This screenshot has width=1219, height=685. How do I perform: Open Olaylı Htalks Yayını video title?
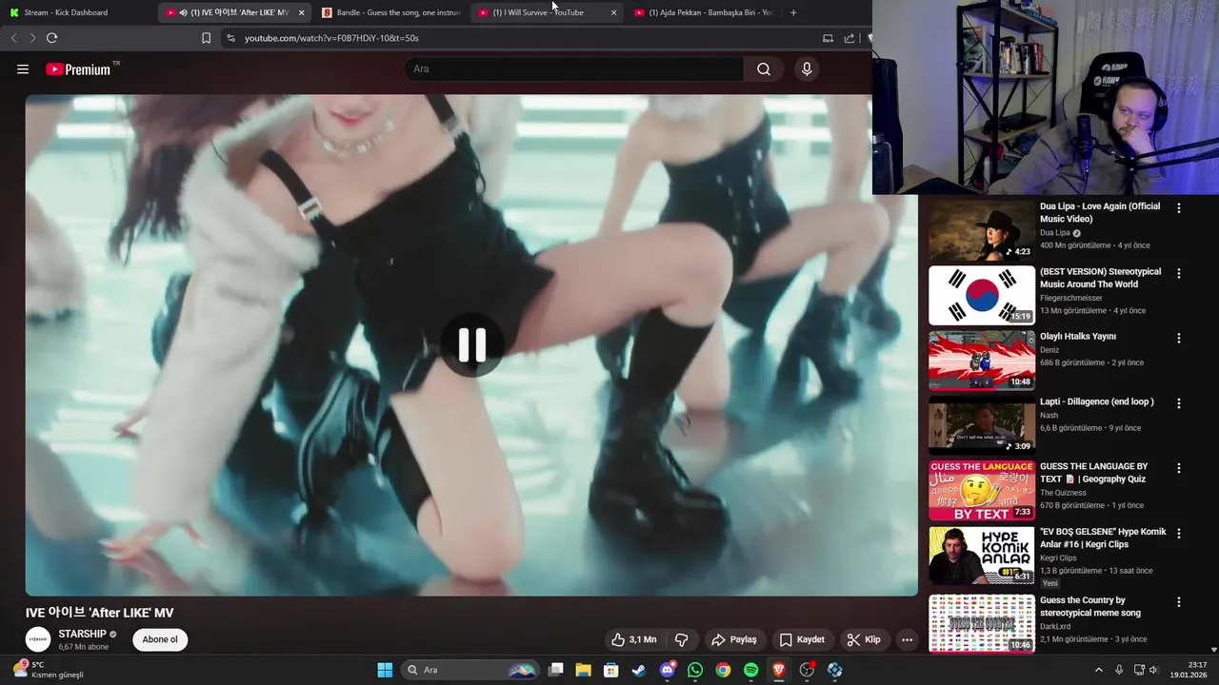tap(1077, 336)
